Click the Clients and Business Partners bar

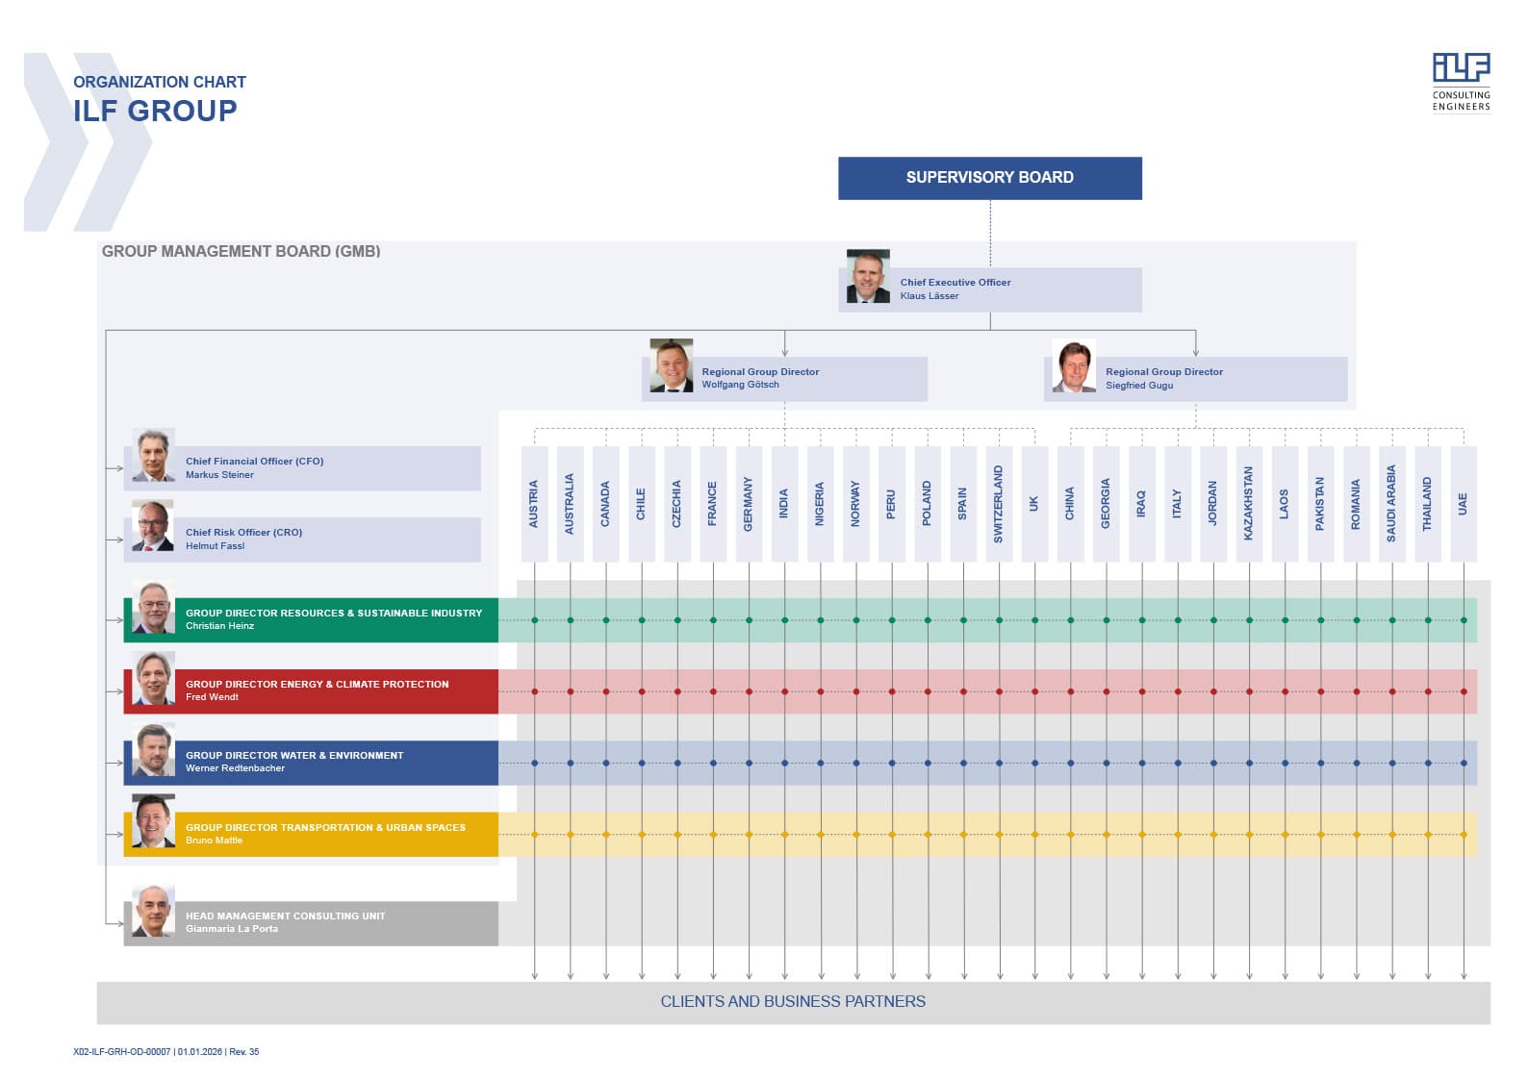click(793, 1002)
